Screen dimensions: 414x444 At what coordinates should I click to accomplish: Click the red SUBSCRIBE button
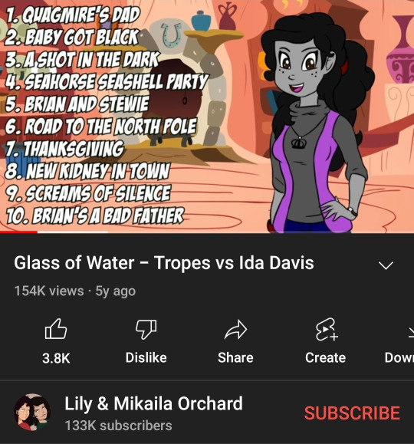coord(352,413)
